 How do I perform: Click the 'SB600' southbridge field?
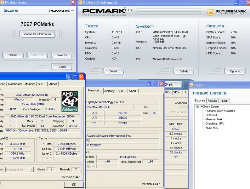click(122, 118)
